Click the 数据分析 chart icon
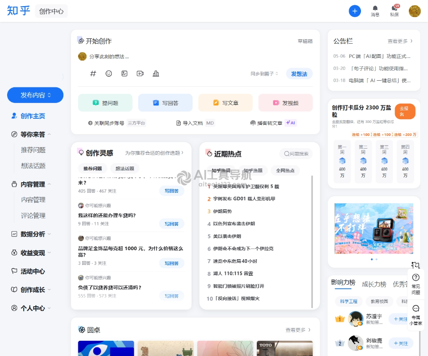This screenshot has height=356, width=428. click(x=14, y=234)
